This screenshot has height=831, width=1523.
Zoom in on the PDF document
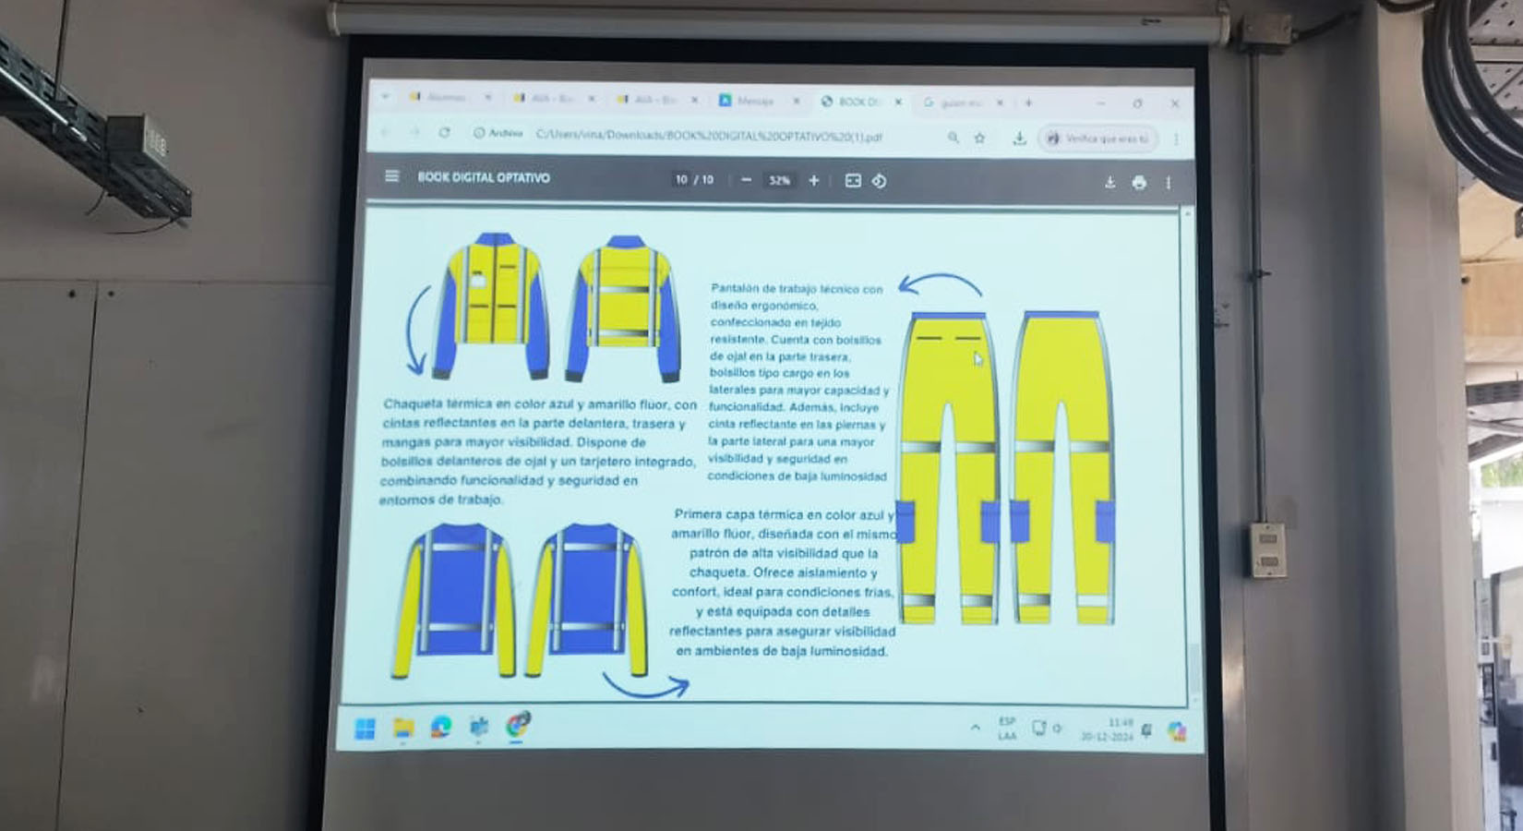click(814, 182)
